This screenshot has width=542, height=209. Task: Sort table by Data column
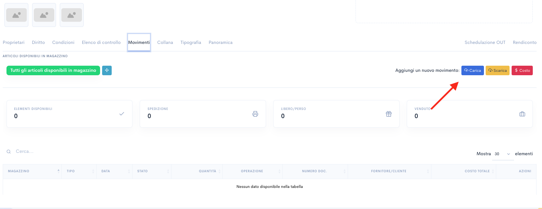coord(114,171)
